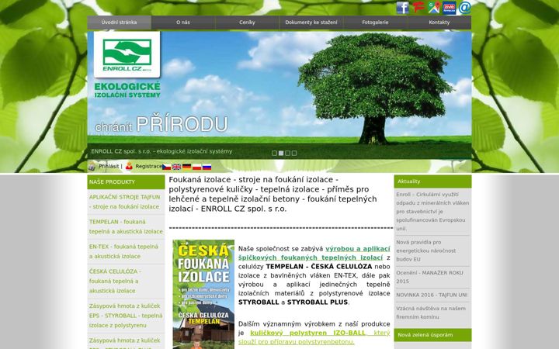Click the padlock login icon
Image resolution: width=559 pixels, height=349 pixels.
(92, 166)
